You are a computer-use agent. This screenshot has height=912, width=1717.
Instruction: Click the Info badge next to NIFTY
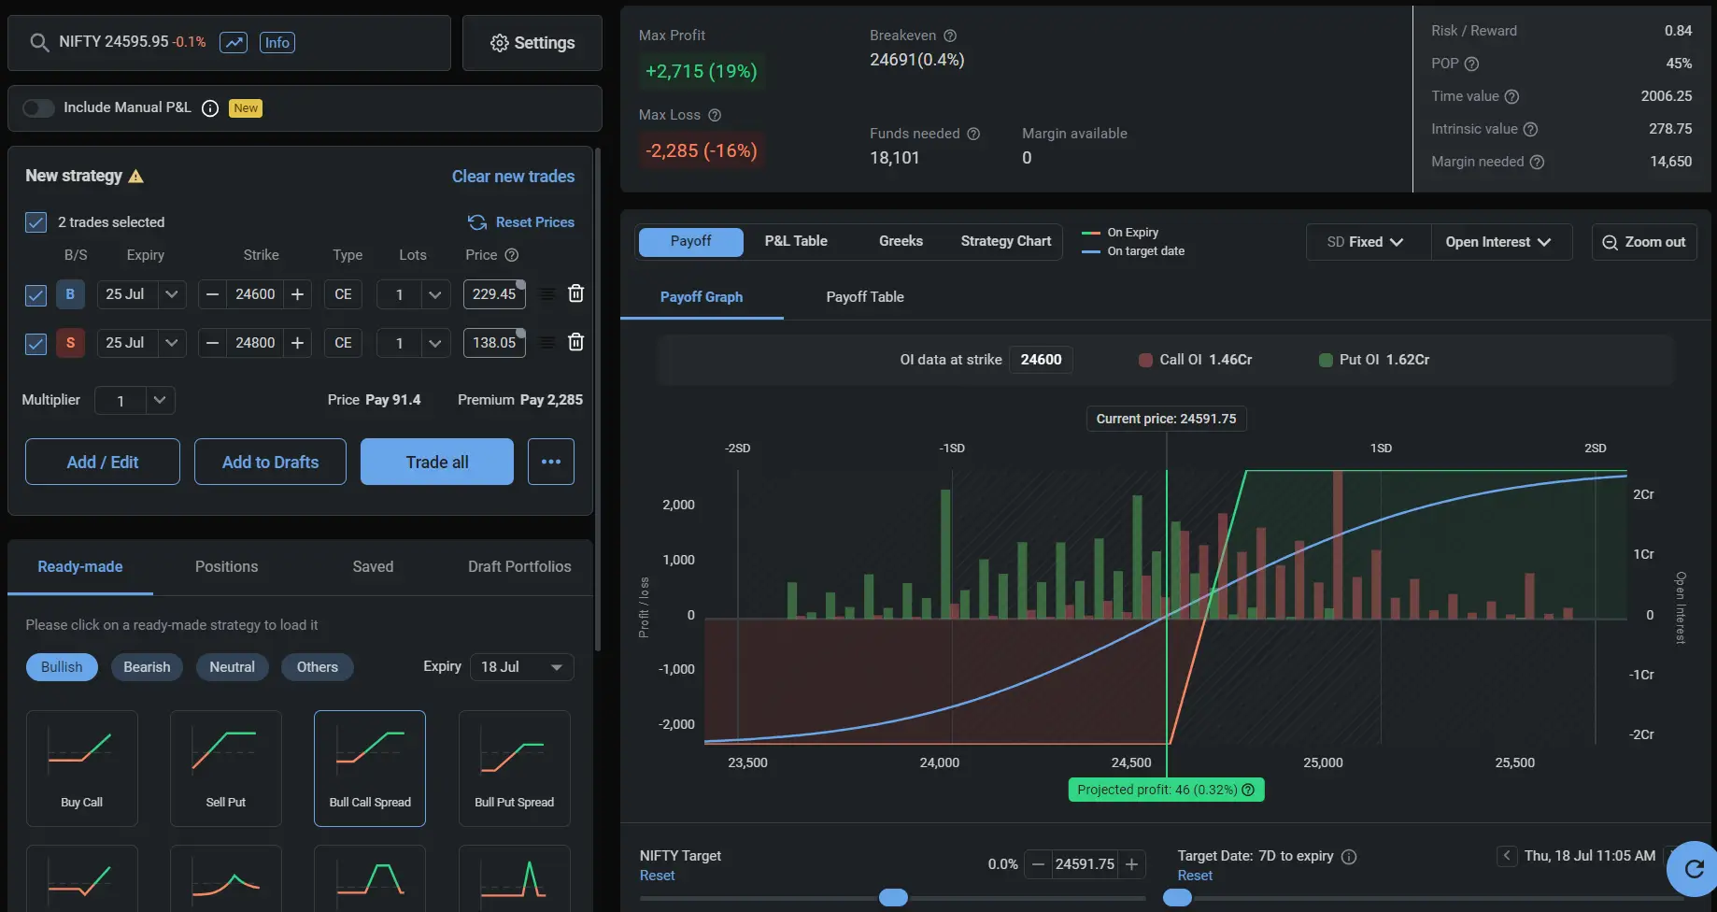tap(277, 43)
